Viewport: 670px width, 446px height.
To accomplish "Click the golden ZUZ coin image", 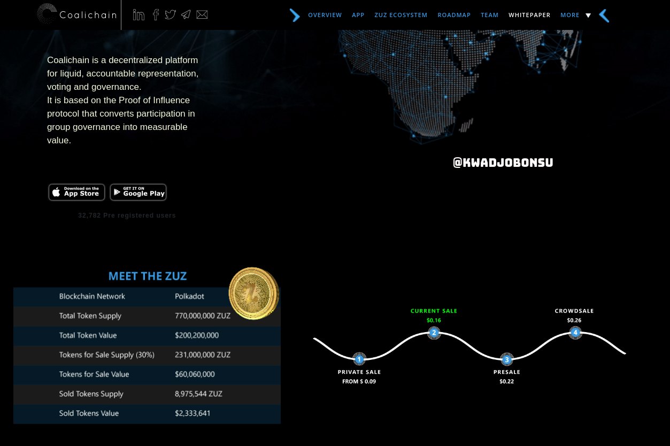I will tap(253, 294).
